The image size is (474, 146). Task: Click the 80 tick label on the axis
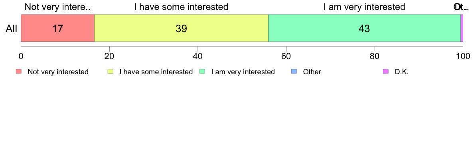coord(375,56)
